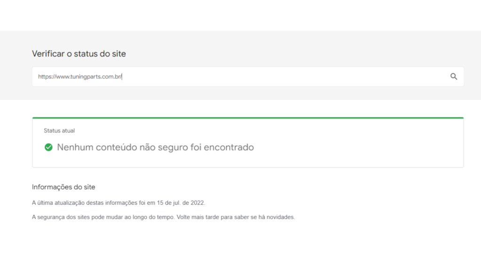The height and width of the screenshot is (271, 481).
Task: Click the circular check badge in the card
Action: click(48, 147)
